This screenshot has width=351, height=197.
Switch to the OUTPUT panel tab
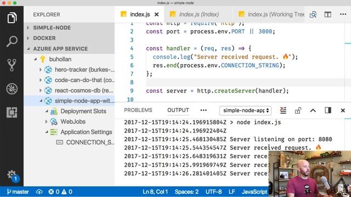(178, 110)
